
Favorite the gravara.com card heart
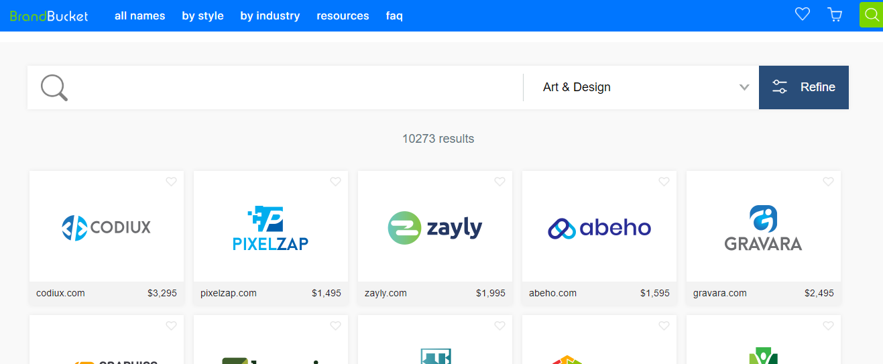click(x=828, y=182)
